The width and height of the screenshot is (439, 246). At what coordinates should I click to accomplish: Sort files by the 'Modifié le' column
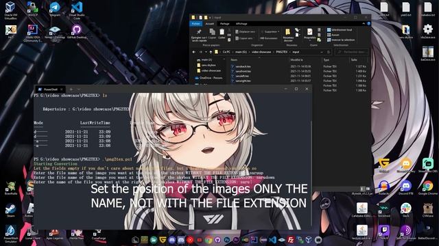[296, 60]
